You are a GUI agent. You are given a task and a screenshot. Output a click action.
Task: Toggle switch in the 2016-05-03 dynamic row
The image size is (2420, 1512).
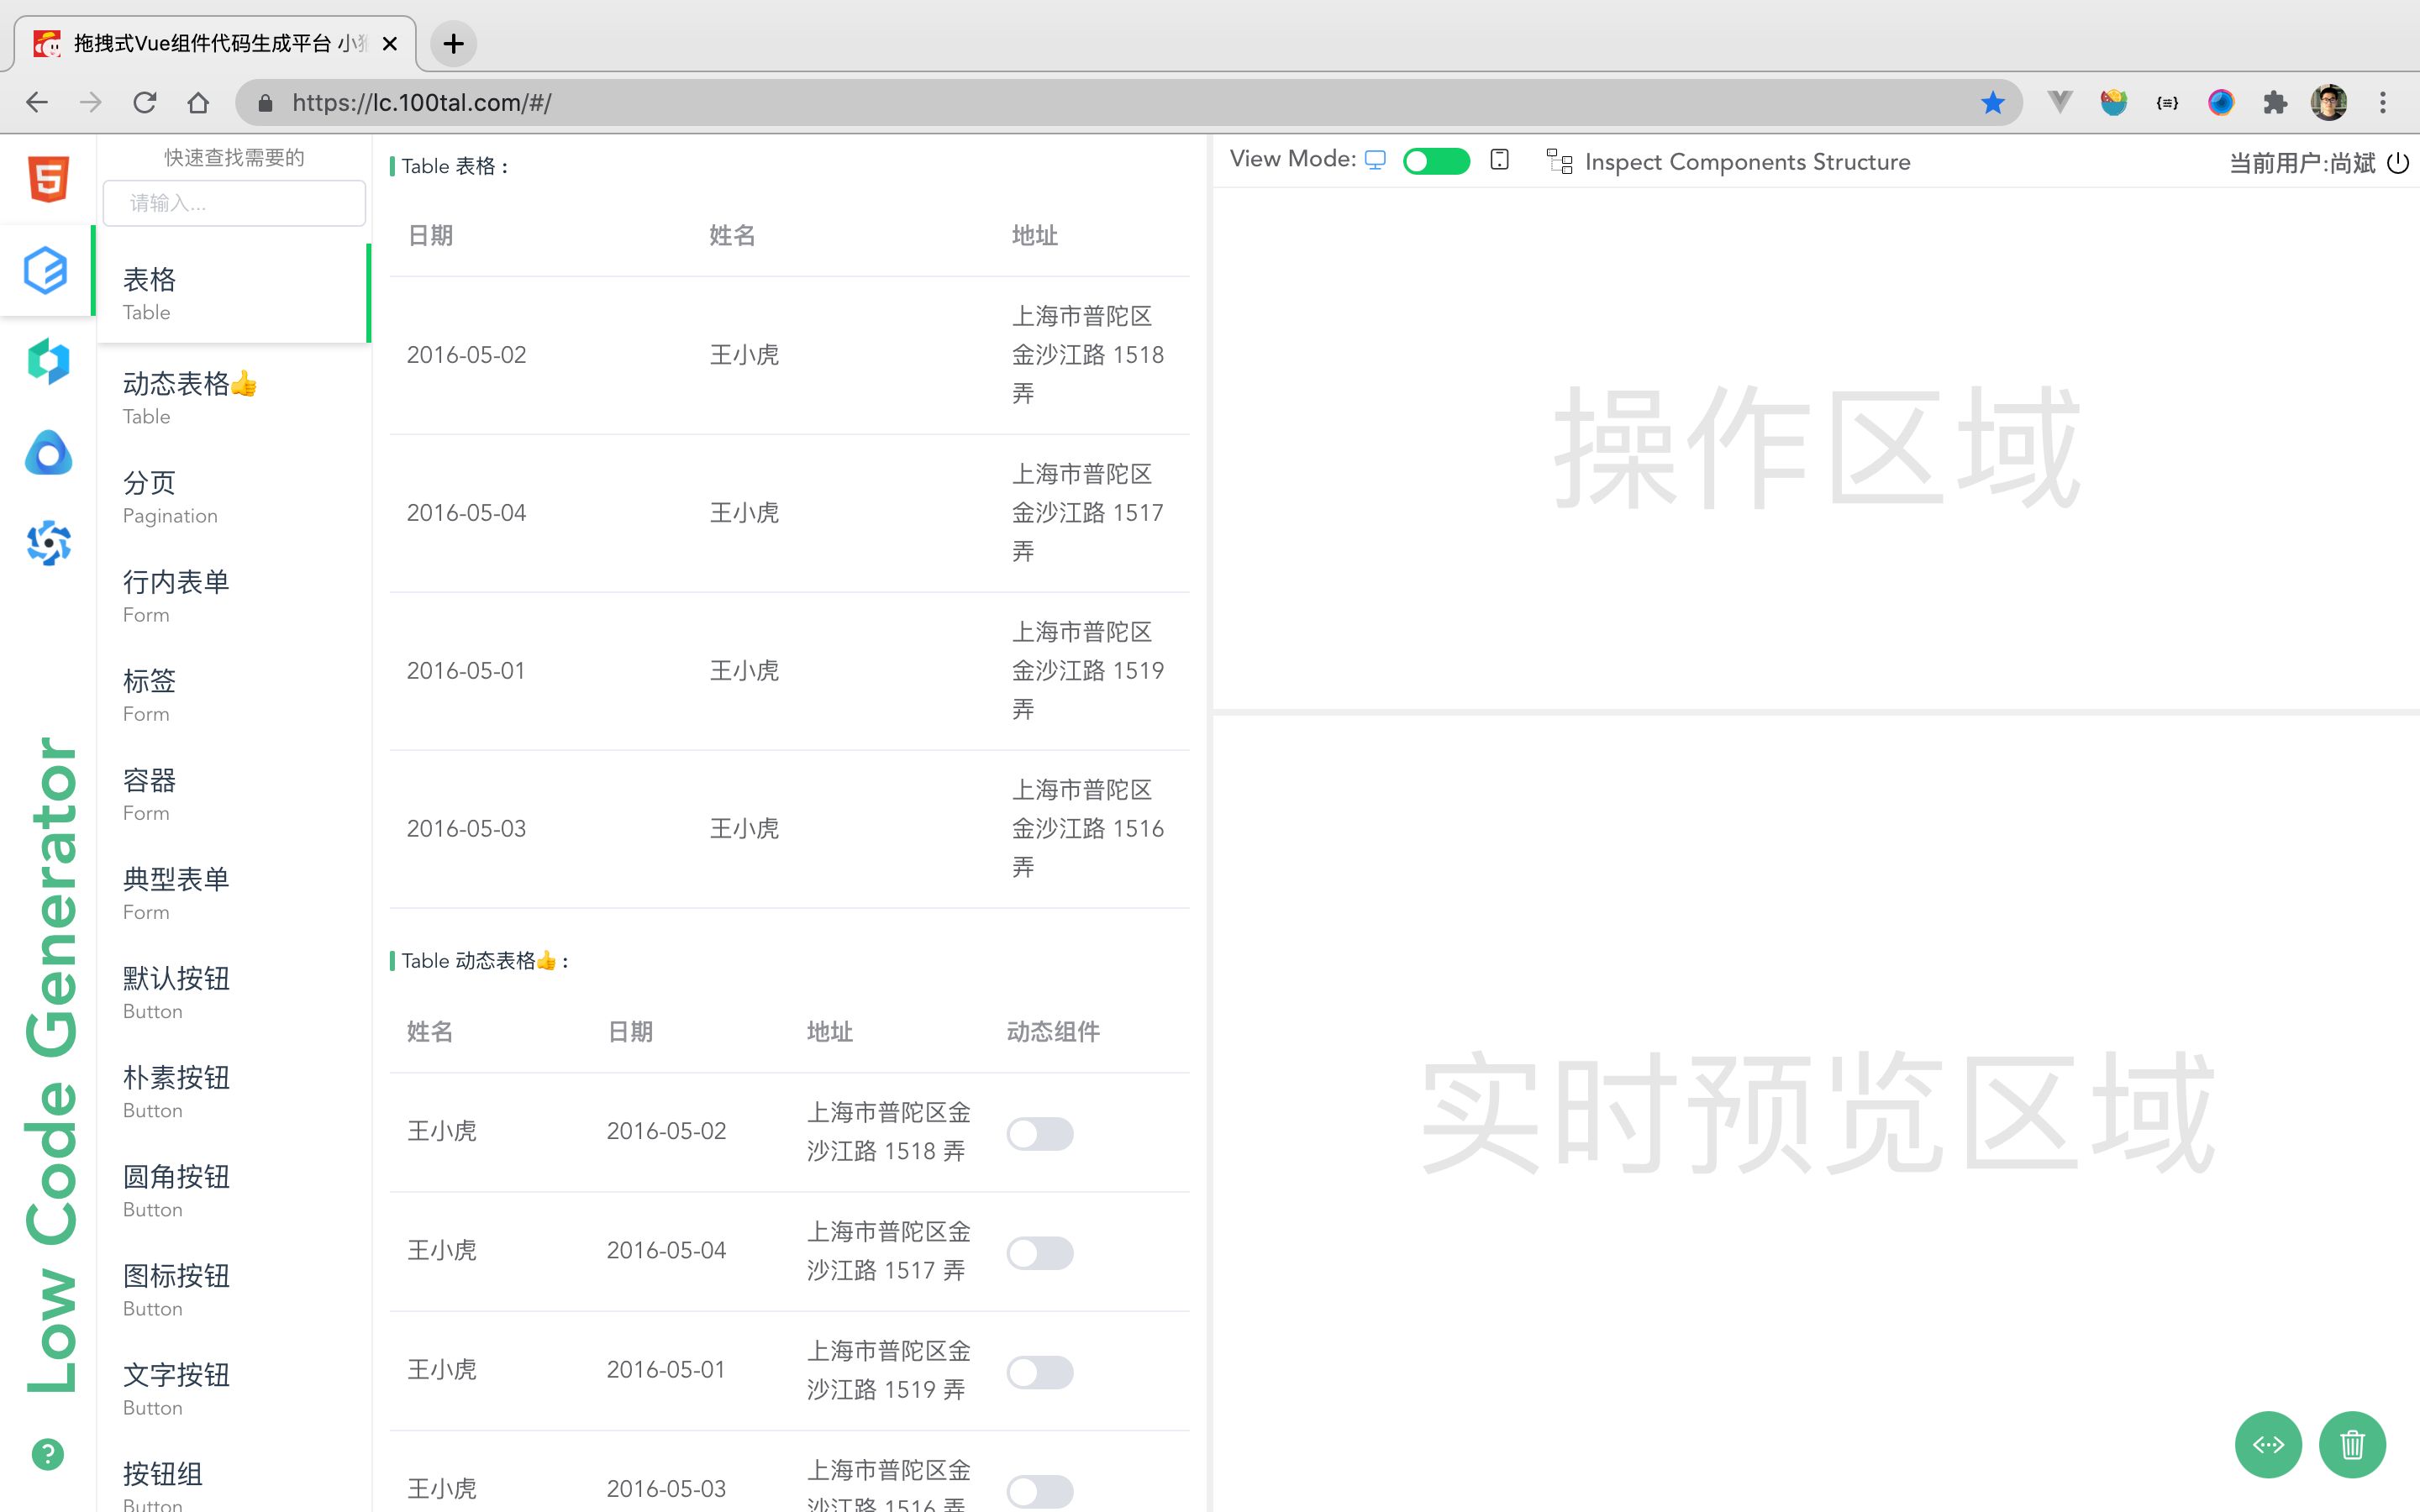(x=1040, y=1491)
